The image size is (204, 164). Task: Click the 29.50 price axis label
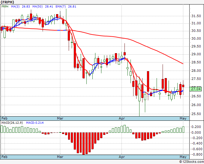196,46
